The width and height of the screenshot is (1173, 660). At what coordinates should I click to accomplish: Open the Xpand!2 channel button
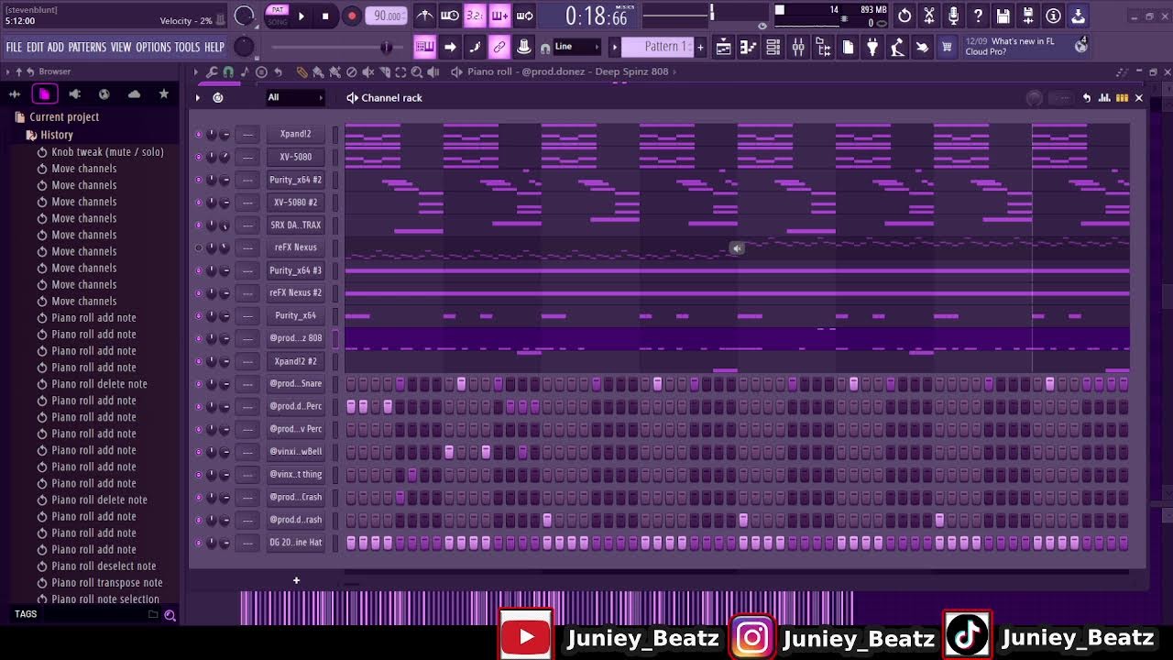pyautogui.click(x=295, y=134)
